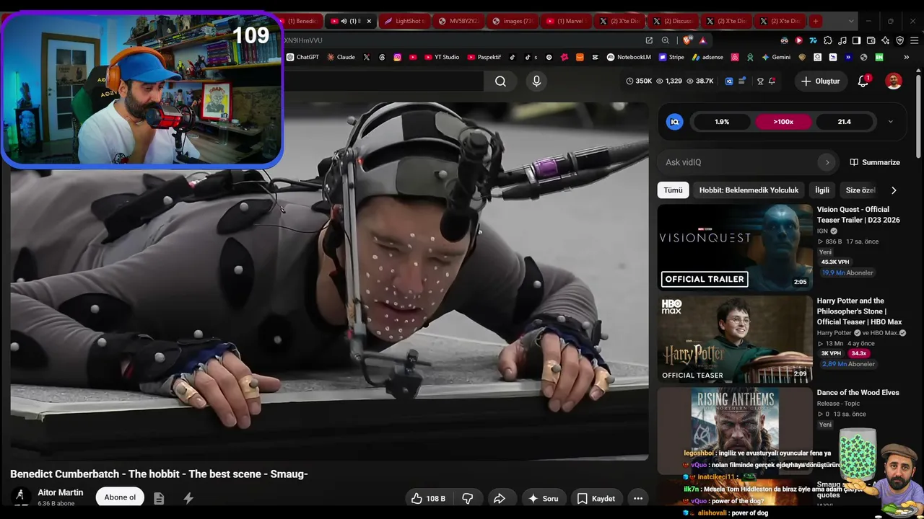This screenshot has width=924, height=519.
Task: Open the Instagram bookmark
Action: pyautogui.click(x=397, y=57)
